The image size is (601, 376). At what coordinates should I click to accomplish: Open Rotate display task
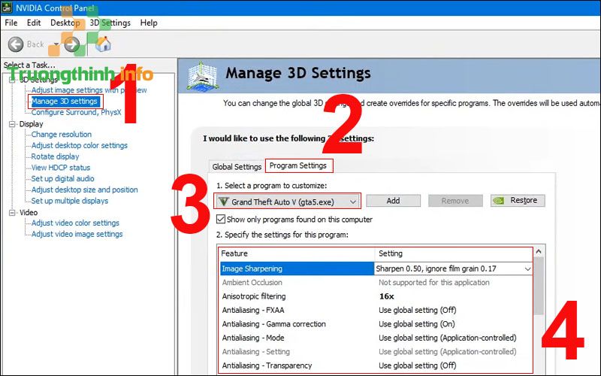(55, 156)
